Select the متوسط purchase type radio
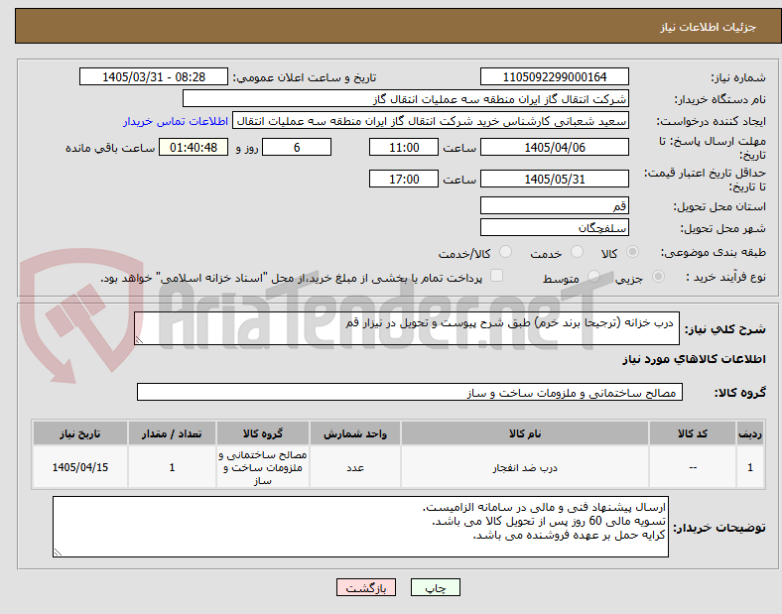 pyautogui.click(x=593, y=276)
